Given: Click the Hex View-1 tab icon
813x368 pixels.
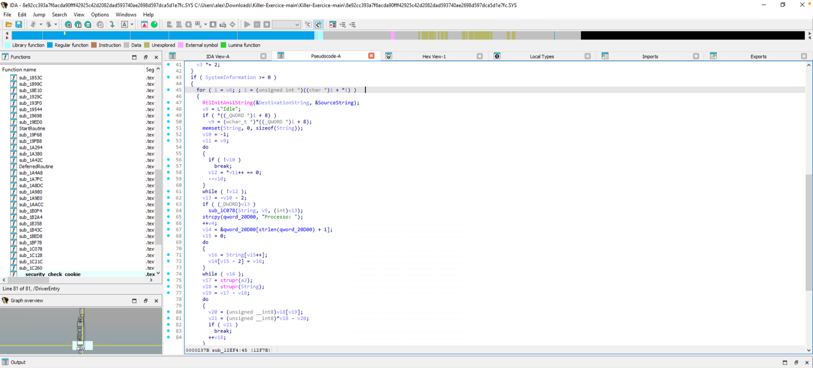Looking at the screenshot, I should pos(389,56).
